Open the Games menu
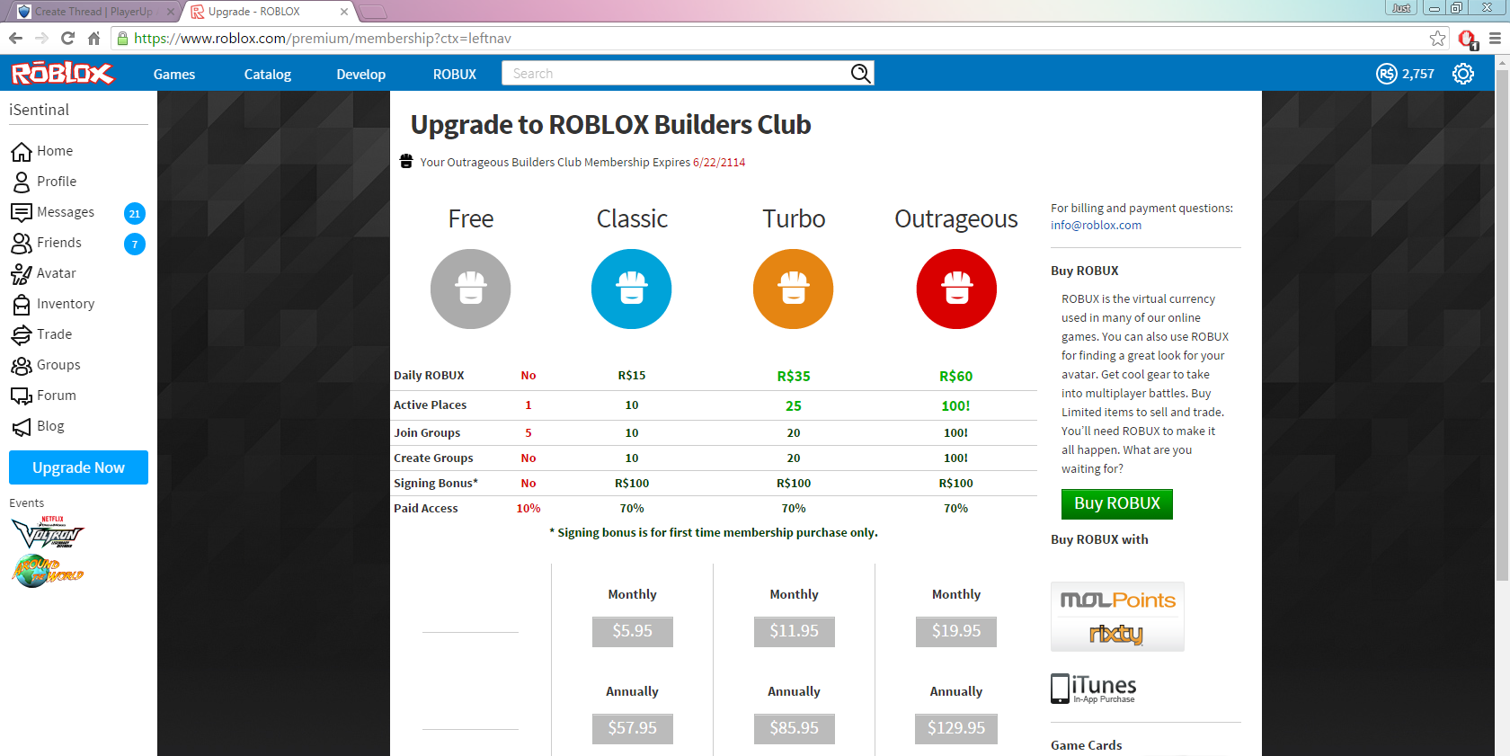 click(x=174, y=74)
